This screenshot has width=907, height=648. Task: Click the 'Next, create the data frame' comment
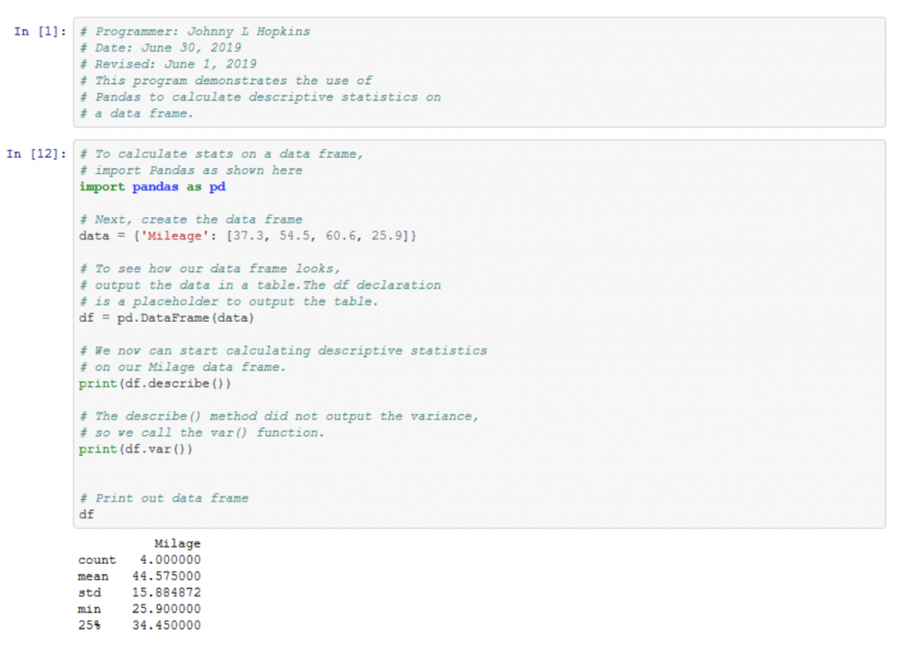pyautogui.click(x=191, y=220)
